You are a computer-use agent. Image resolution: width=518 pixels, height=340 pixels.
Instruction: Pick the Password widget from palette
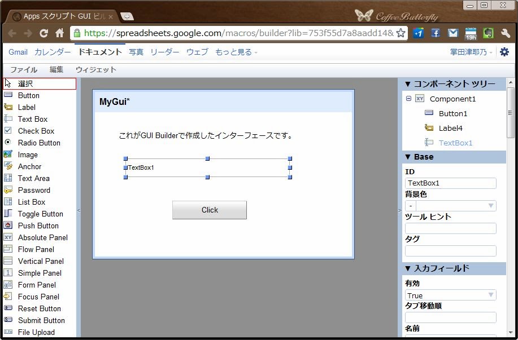(x=33, y=190)
